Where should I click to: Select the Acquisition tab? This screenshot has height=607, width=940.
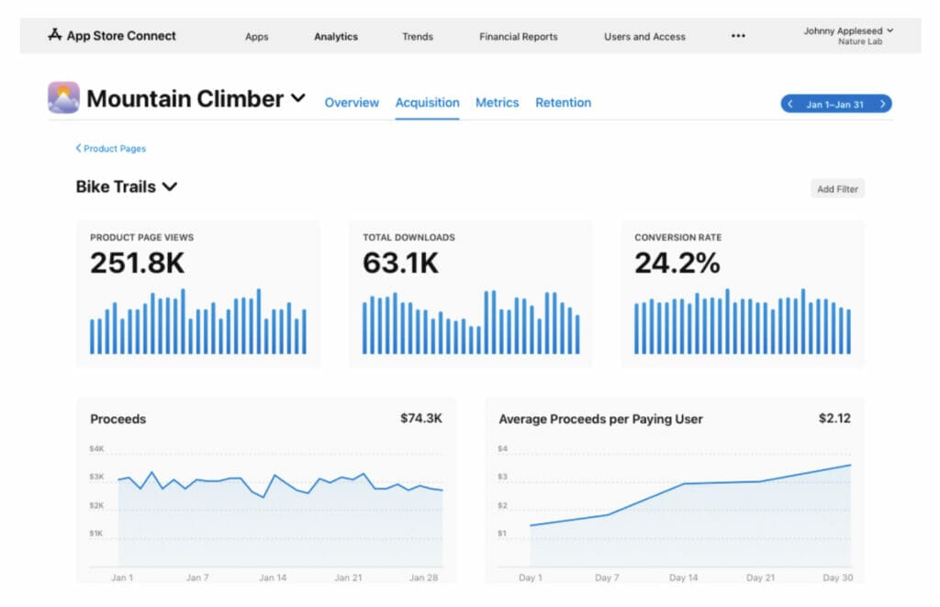click(428, 103)
